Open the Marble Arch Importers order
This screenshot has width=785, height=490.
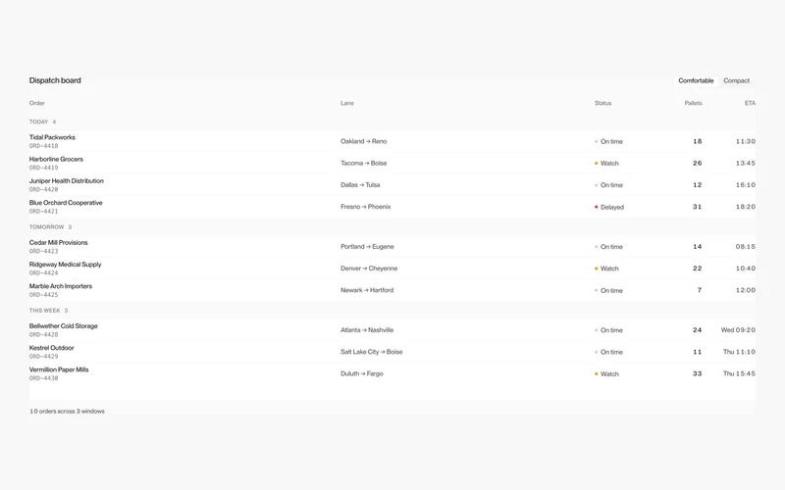(61, 286)
